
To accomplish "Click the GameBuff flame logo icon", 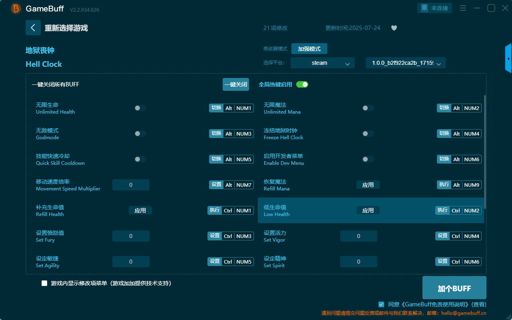I will 16,8.
